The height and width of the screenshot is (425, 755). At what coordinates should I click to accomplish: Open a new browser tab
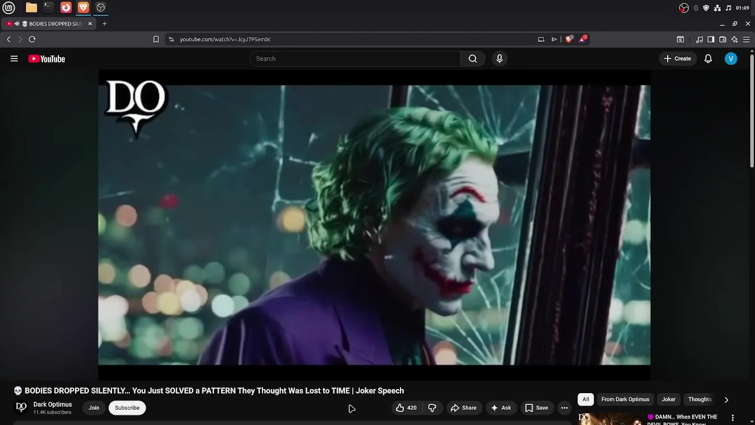click(104, 24)
